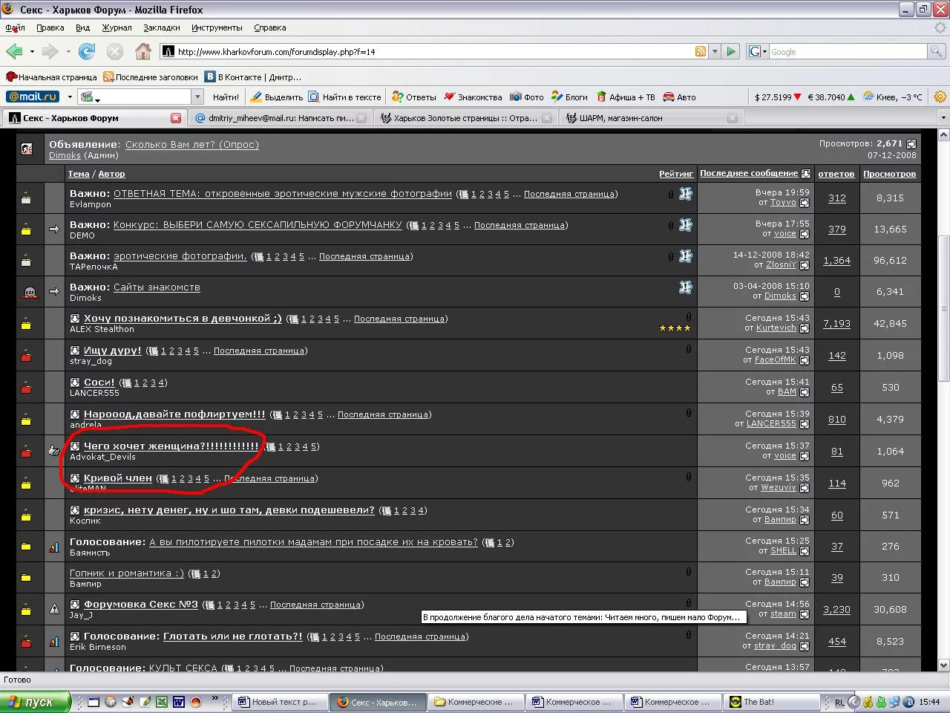Click Найти! button on Mail.ru toolbar
Screen dimensions: 950x713
point(226,97)
